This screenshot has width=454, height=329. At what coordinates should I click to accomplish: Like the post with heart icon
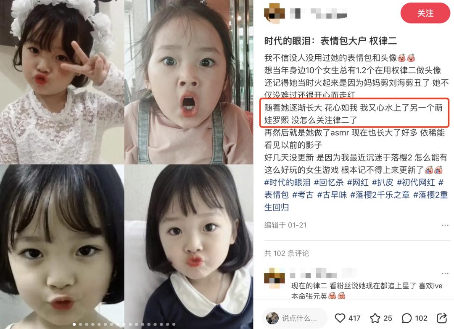[x=340, y=318]
